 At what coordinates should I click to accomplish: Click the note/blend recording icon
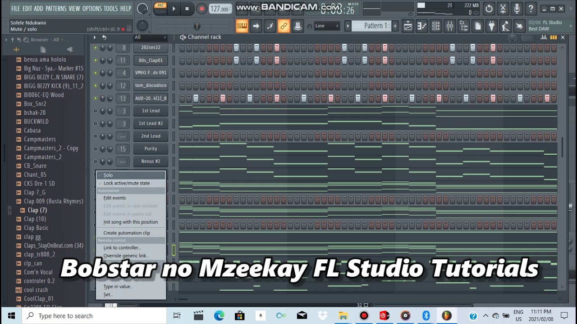pos(270,26)
